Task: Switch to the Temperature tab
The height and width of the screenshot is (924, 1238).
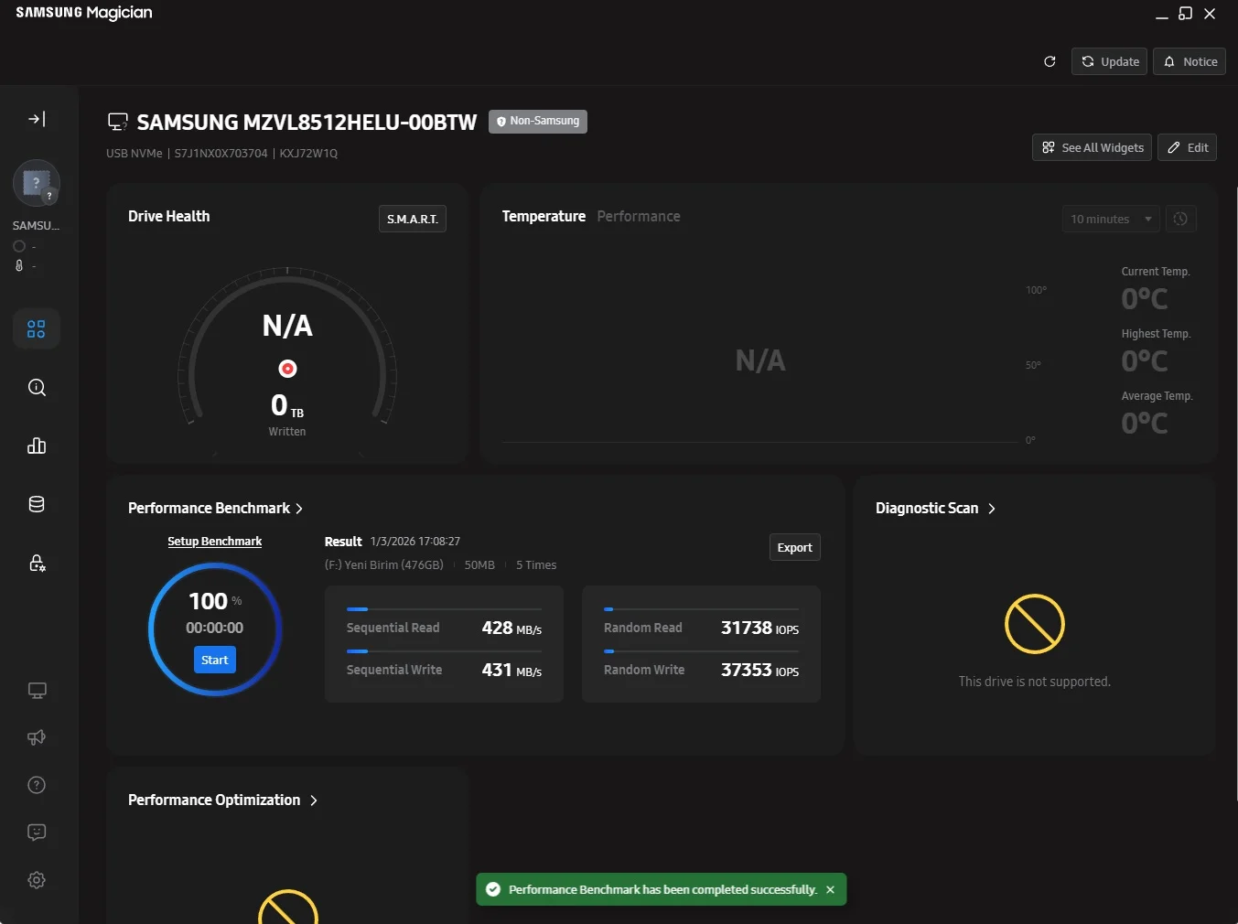Action: (x=544, y=216)
